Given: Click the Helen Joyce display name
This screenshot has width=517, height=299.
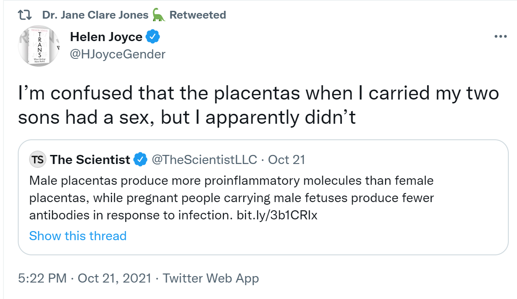Looking at the screenshot, I should pyautogui.click(x=106, y=38).
